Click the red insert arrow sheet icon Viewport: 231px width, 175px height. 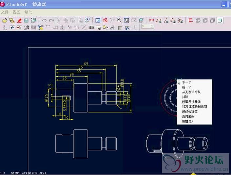click(19, 27)
